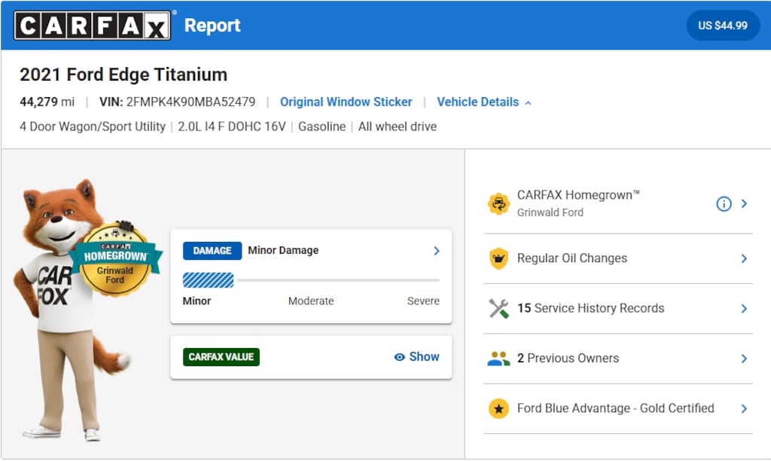
Task: Click the CARFAX Homegrown label text
Action: [578, 195]
